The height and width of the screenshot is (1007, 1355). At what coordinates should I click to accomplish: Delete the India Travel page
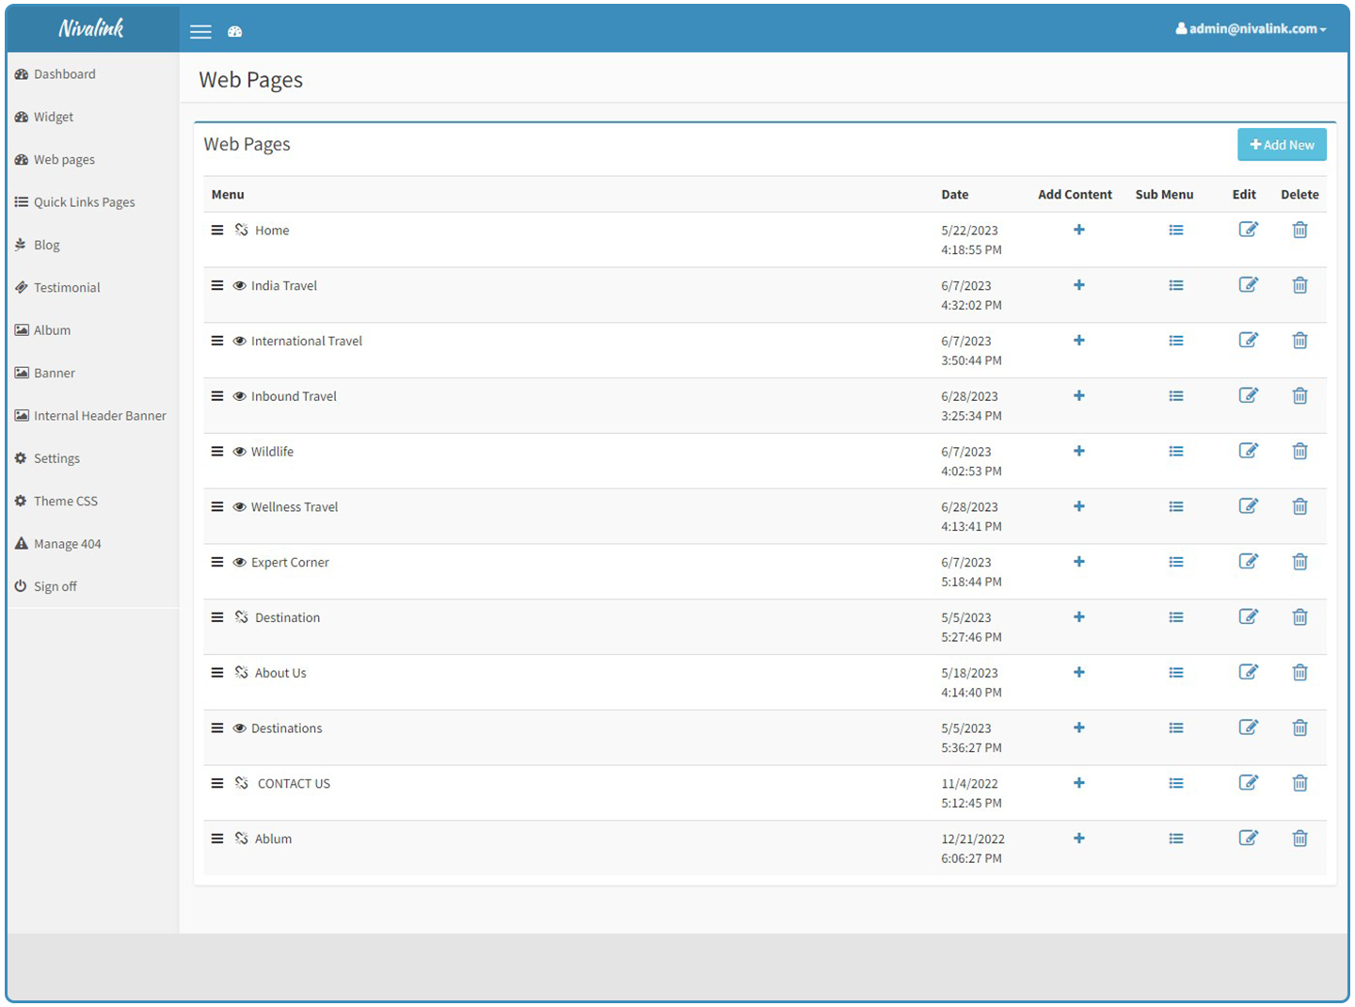tap(1299, 285)
